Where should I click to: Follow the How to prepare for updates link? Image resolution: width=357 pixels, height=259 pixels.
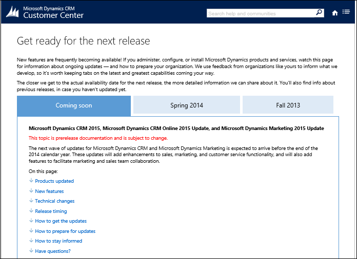tap(65, 231)
